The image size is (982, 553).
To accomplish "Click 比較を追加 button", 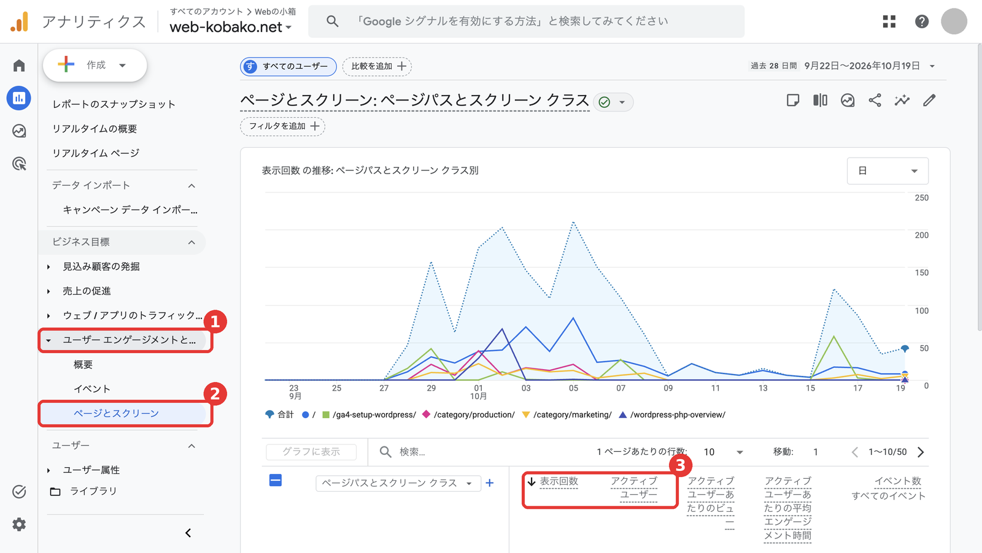I will [377, 66].
